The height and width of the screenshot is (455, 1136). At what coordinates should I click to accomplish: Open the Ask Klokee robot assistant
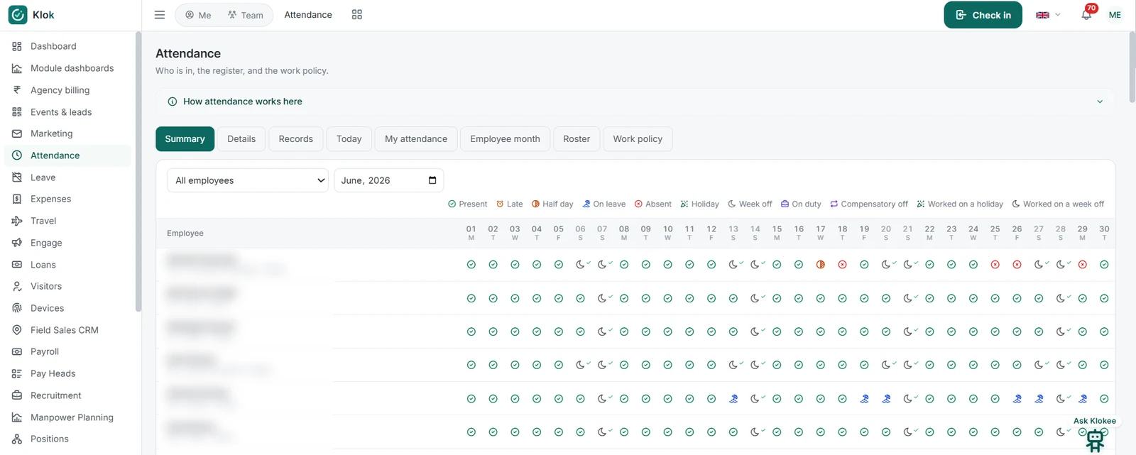coord(1095,439)
